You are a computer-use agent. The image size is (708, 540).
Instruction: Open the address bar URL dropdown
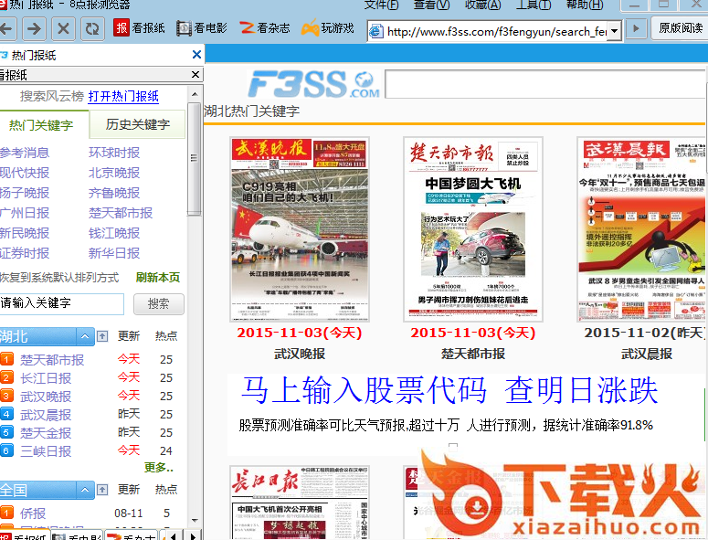point(615,31)
